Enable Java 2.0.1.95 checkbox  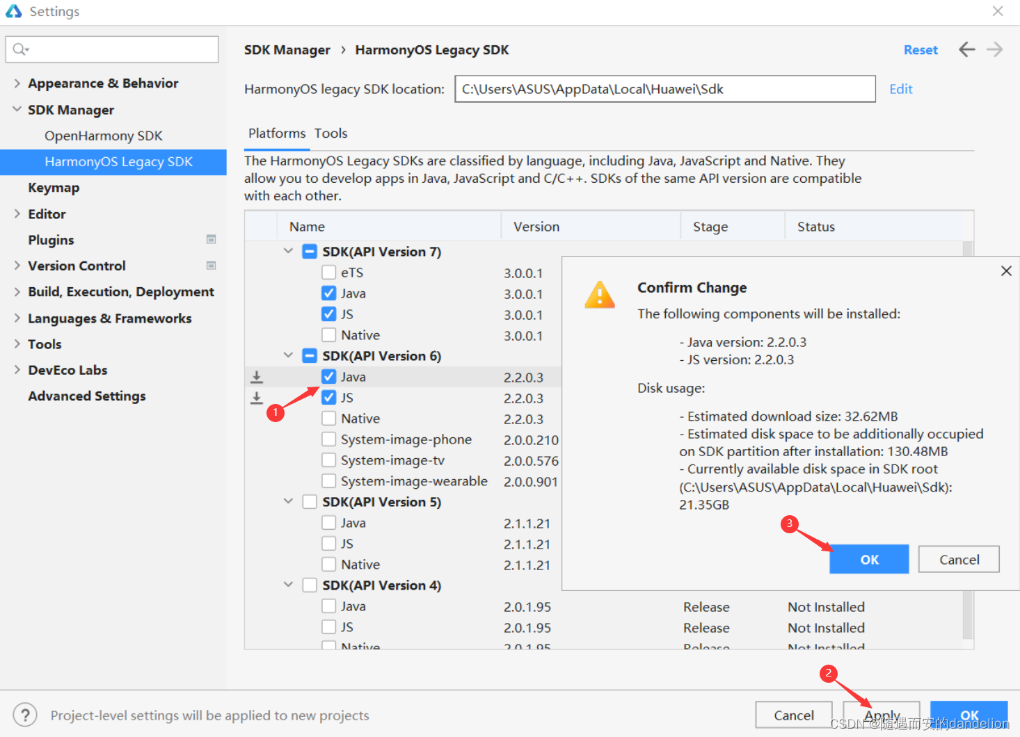pos(329,606)
